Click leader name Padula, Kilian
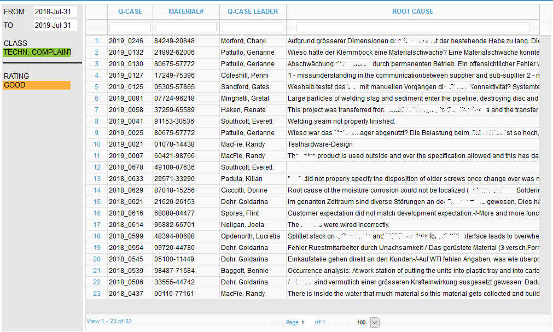Image resolution: width=553 pixels, height=332 pixels. point(242,178)
